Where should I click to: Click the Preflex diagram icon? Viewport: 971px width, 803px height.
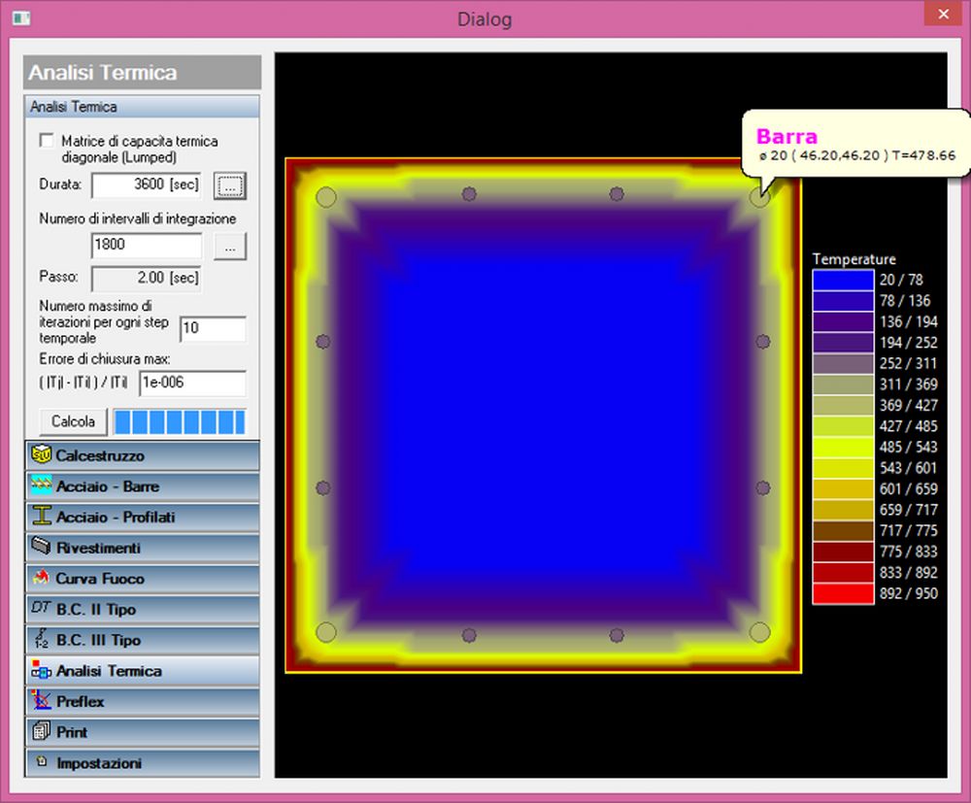(42, 700)
